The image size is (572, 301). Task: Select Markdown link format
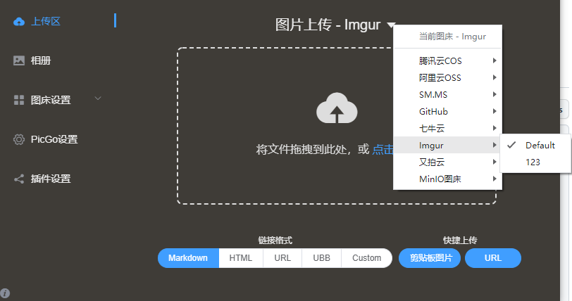click(x=188, y=258)
